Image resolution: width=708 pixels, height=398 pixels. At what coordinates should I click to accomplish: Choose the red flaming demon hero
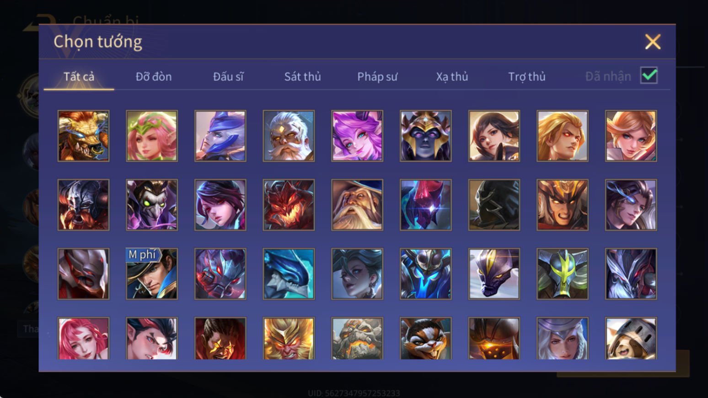289,205
